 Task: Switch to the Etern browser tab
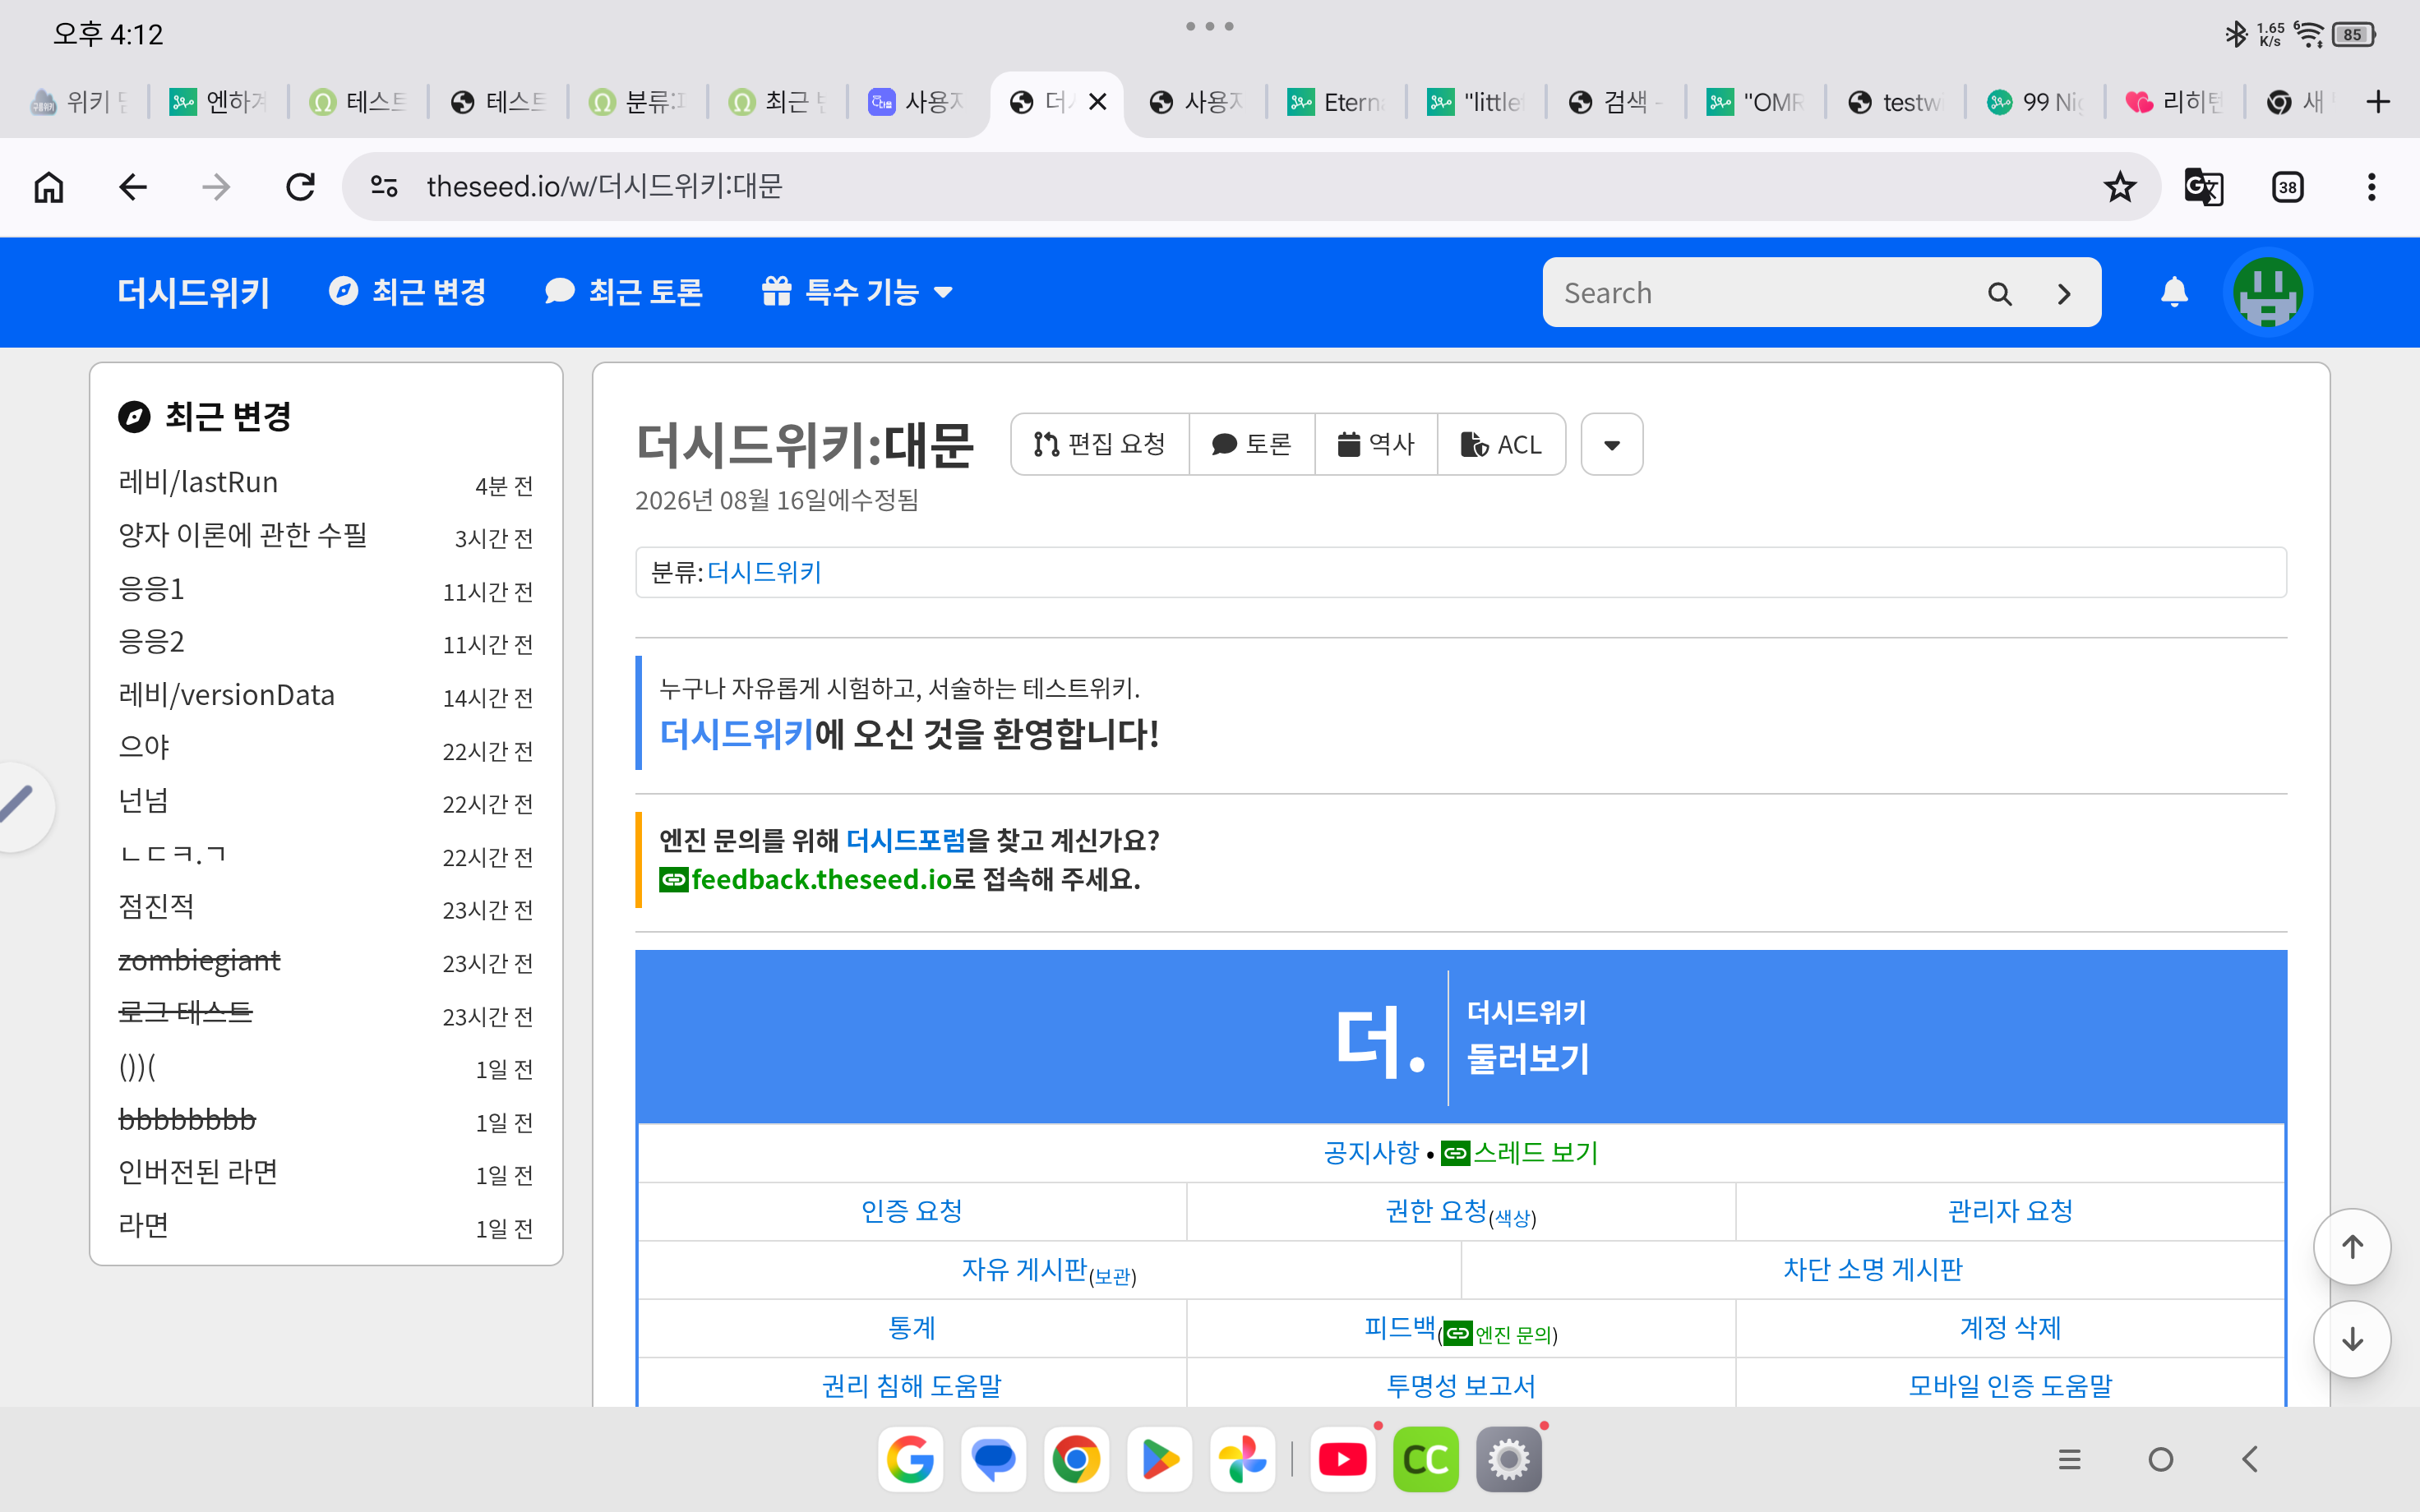[x=1336, y=102]
